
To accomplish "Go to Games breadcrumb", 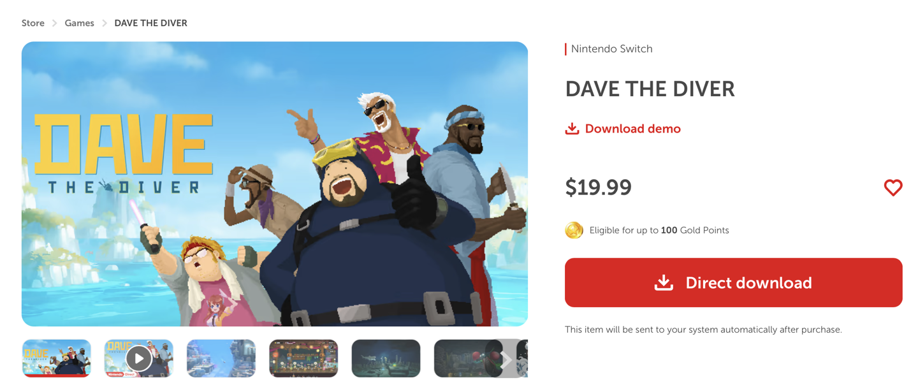I will (x=79, y=23).
